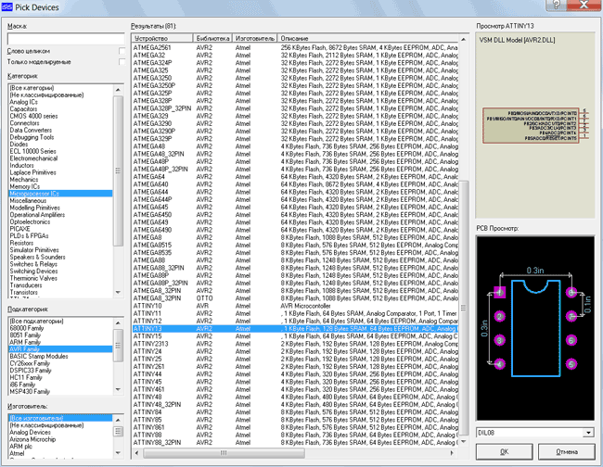This screenshot has height=467, width=603.
Task: Click results list scroll up arrow
Action: [464, 39]
